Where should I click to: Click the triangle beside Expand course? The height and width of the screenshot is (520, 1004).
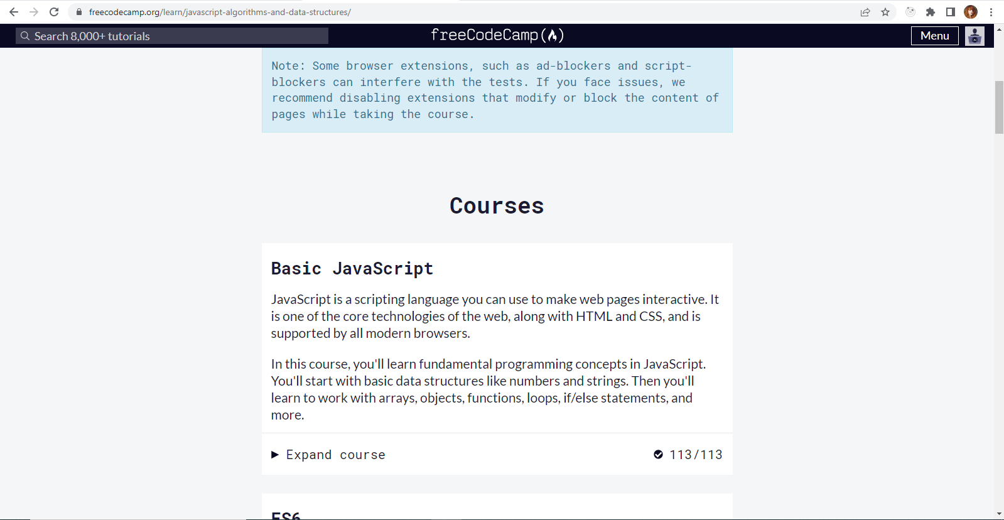pyautogui.click(x=275, y=454)
